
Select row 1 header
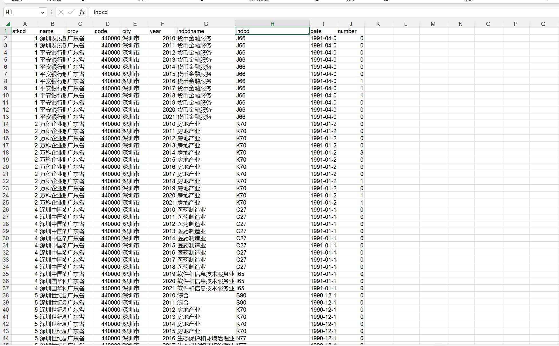click(x=5, y=31)
